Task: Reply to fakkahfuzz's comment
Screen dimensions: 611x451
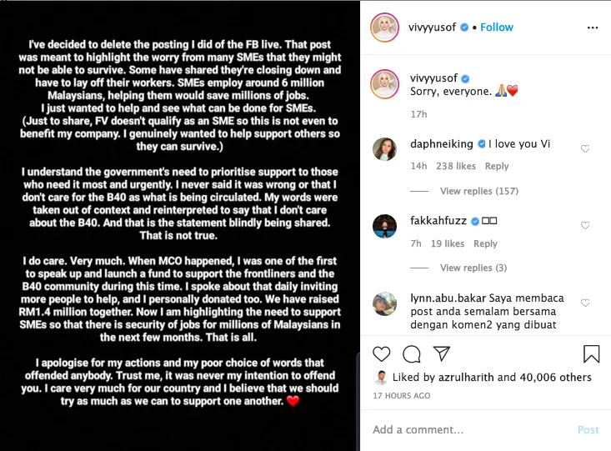Action: [x=485, y=243]
